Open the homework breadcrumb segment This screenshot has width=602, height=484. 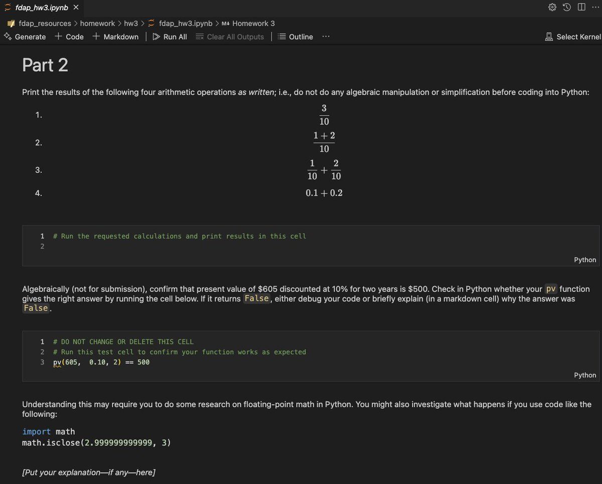click(97, 24)
